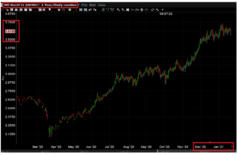Click the 3.6195 current price label
Screen dimensions: 239x155
coord(10,31)
